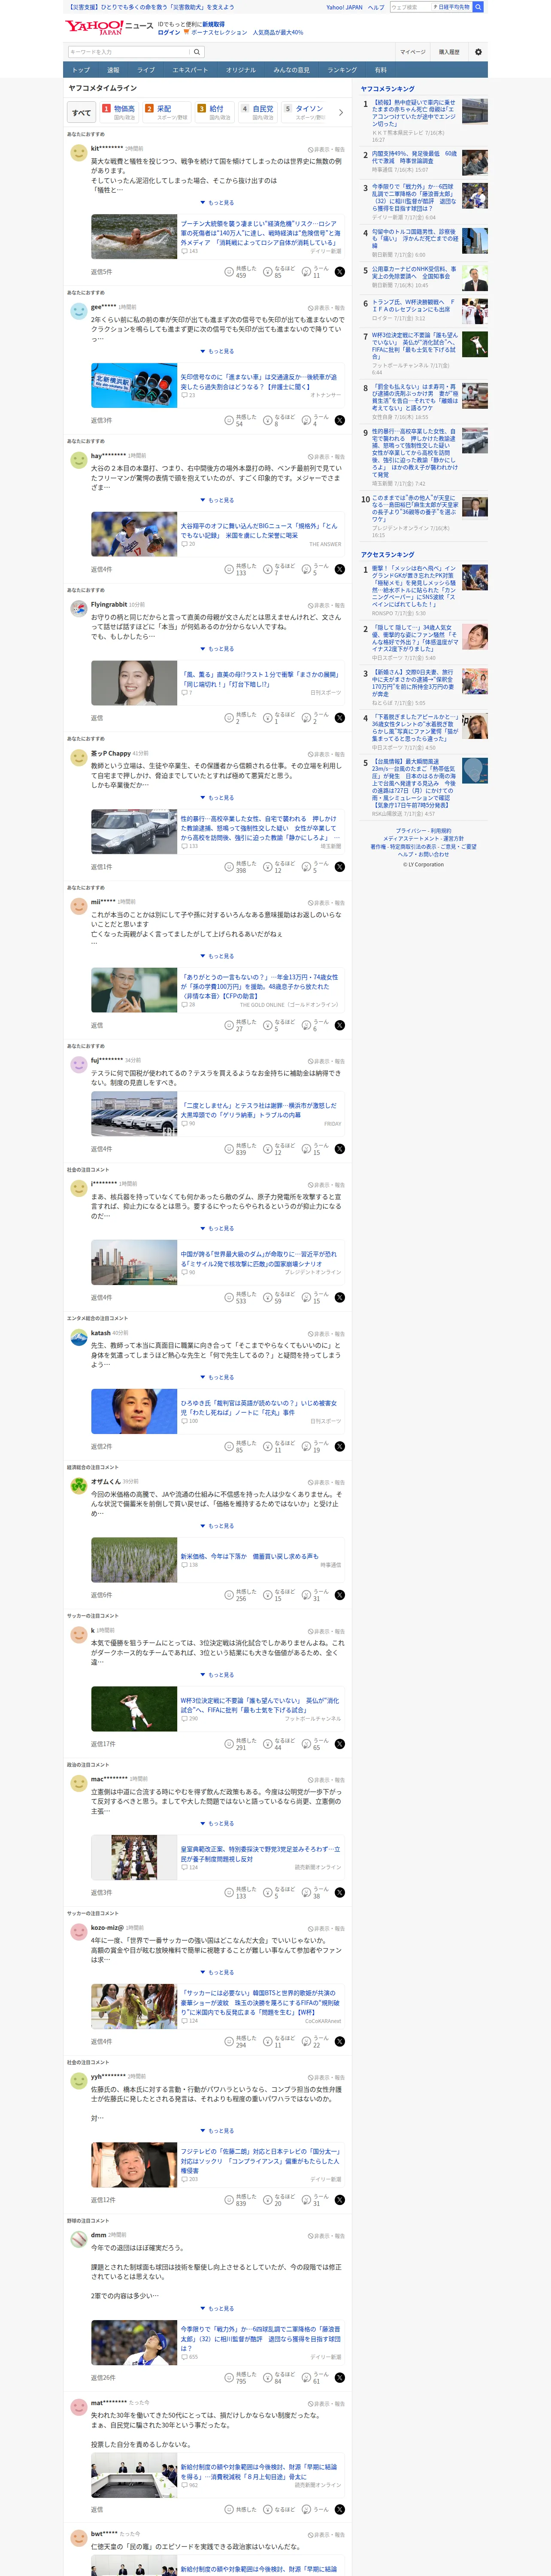
Task: Select the 自民党 timeline topic tab
Action: pos(258,112)
